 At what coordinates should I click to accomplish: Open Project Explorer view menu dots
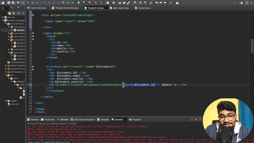[x=23, y=13]
